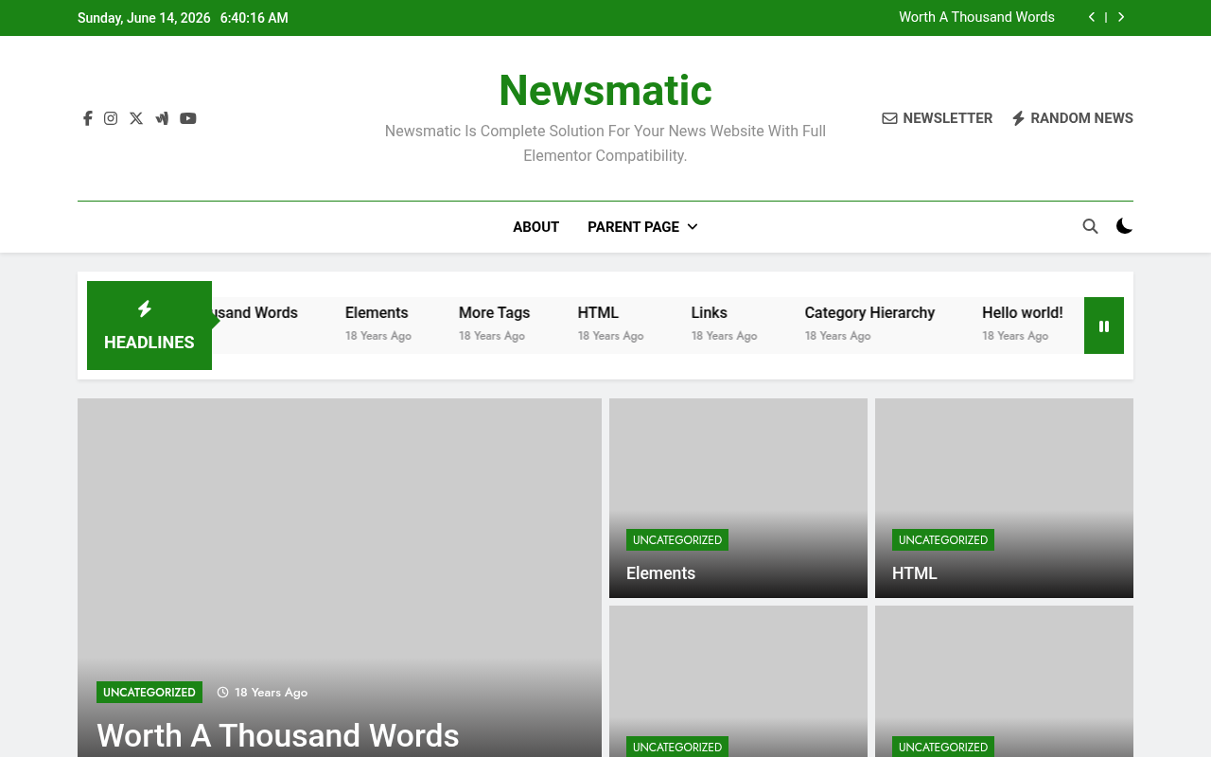Open 'Elements' headline in ticker
Image resolution: width=1211 pixels, height=757 pixels.
(x=377, y=312)
